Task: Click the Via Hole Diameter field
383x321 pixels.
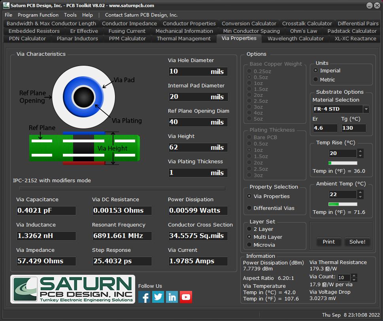Action: point(198,71)
